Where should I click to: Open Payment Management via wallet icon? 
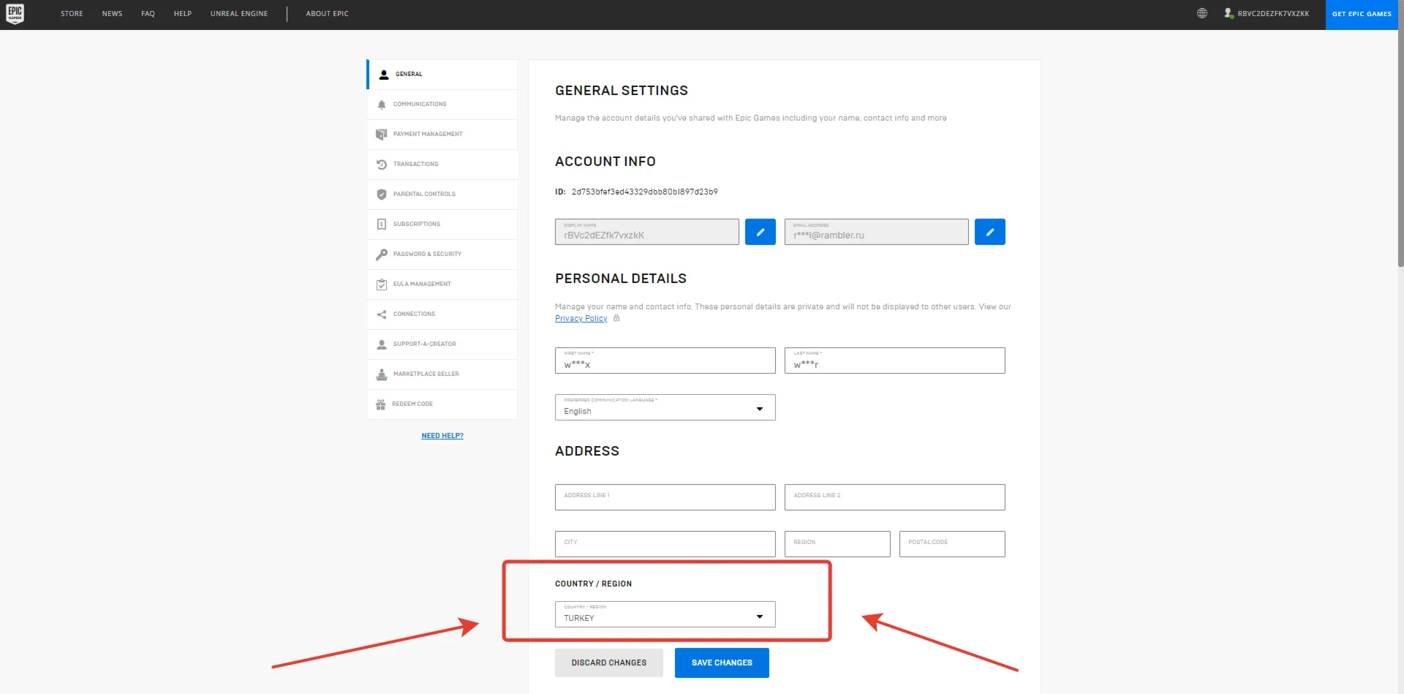pos(382,135)
